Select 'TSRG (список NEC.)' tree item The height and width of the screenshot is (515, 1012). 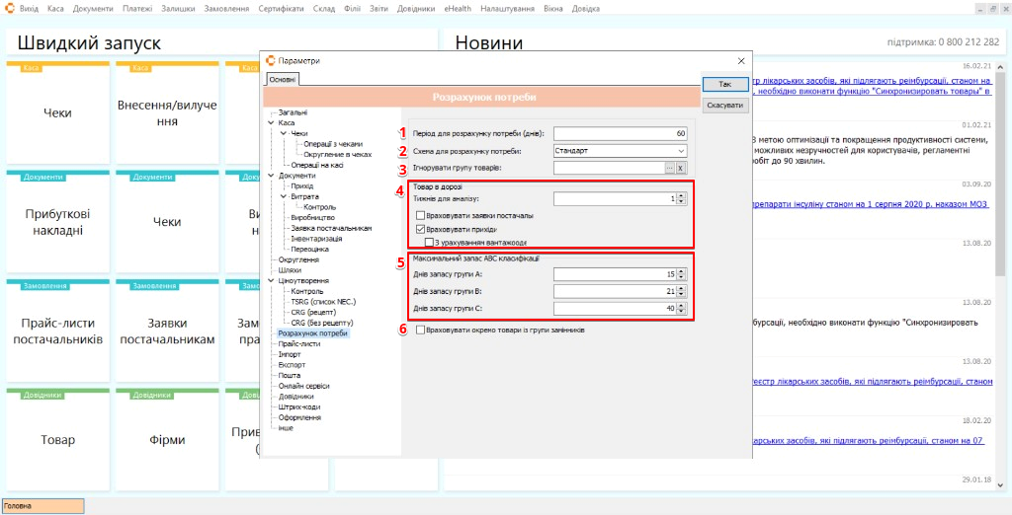coord(323,302)
